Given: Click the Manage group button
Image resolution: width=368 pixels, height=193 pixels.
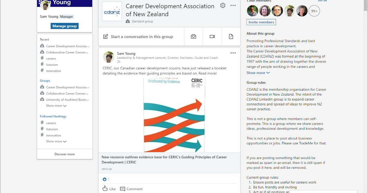Looking at the screenshot, I should pyautogui.click(x=64, y=26).
